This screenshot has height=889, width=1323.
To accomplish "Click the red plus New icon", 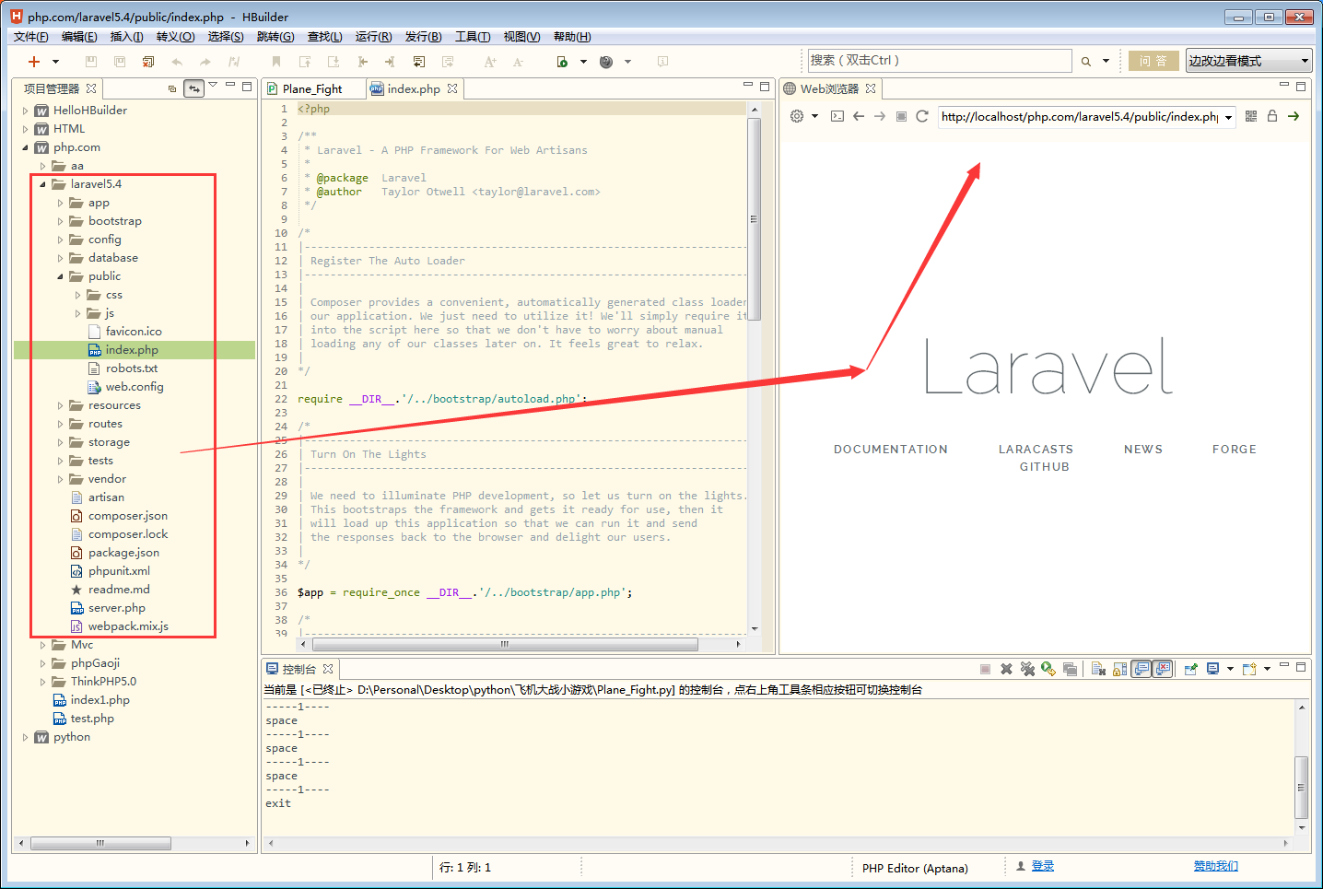I will (34, 62).
